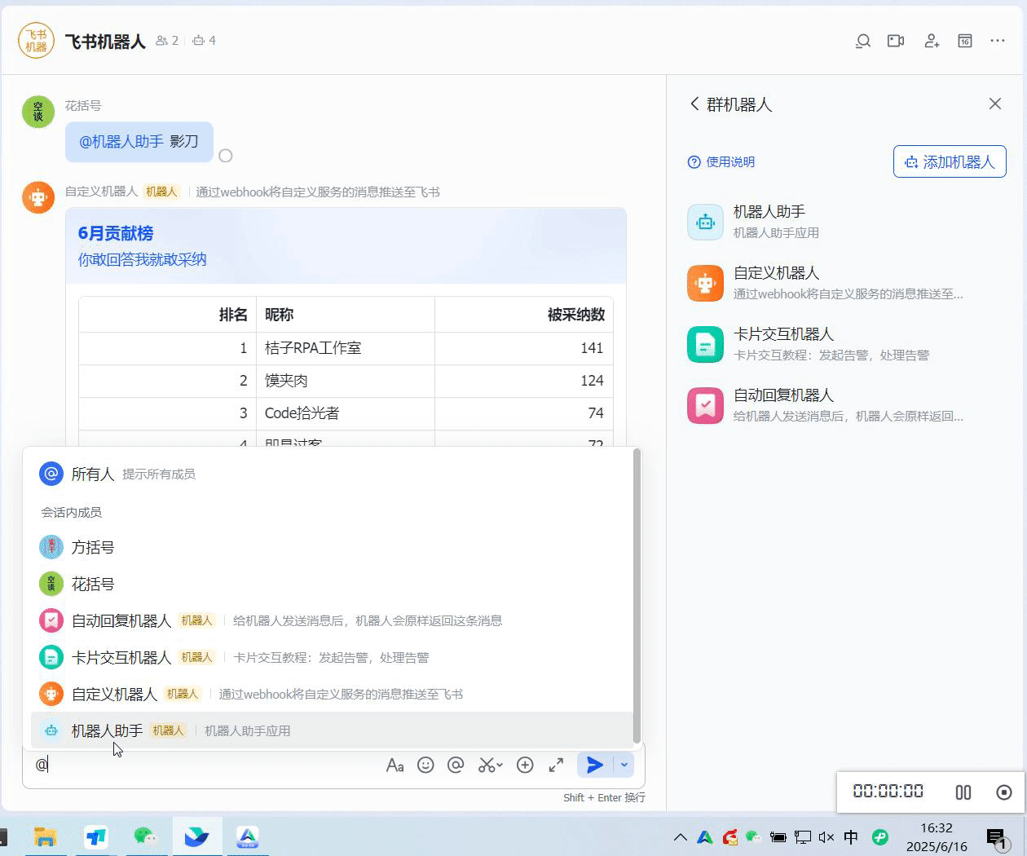The height and width of the screenshot is (856, 1027).
Task: Select 机器人助手 from the mention list
Action: pyautogui.click(x=108, y=730)
